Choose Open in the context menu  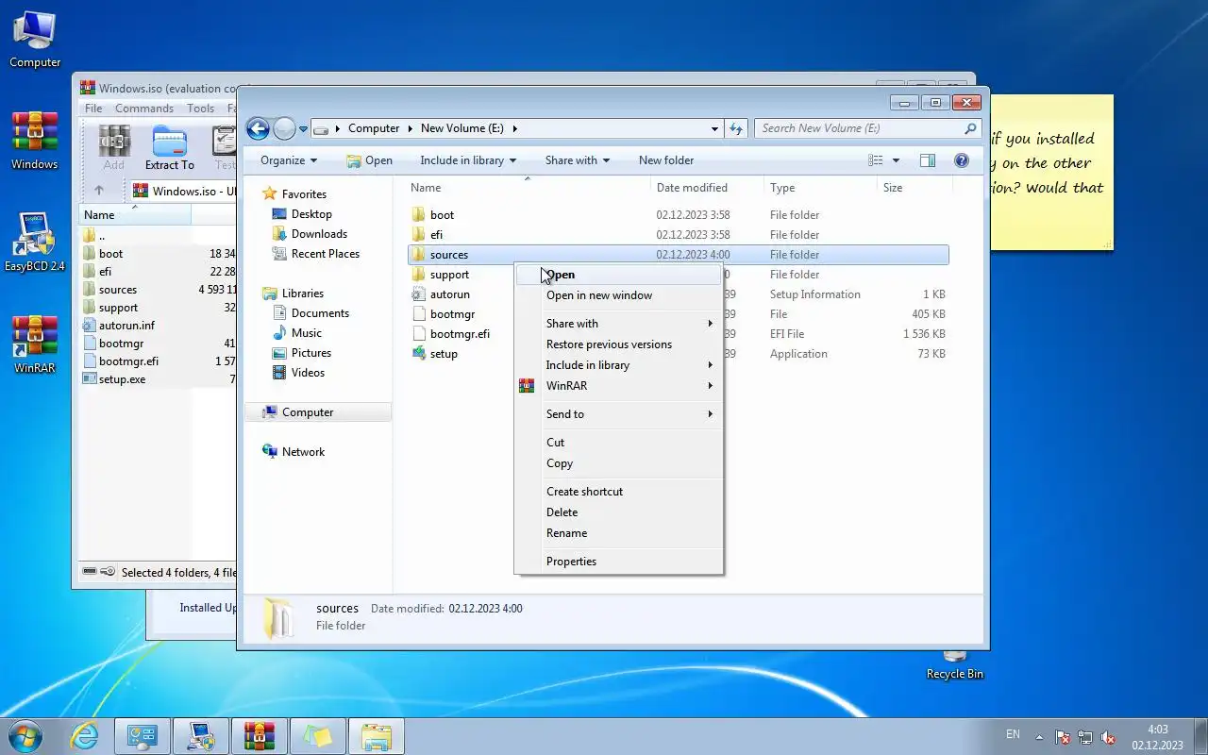click(x=618, y=275)
